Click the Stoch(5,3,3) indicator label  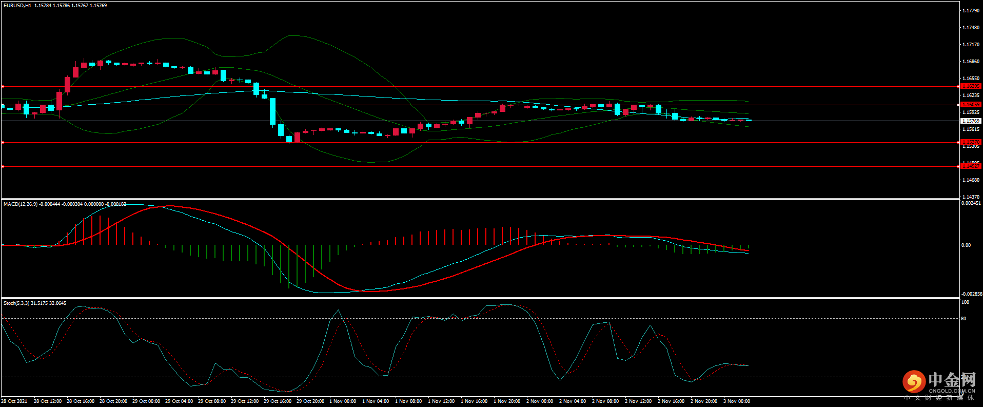pyautogui.click(x=16, y=303)
